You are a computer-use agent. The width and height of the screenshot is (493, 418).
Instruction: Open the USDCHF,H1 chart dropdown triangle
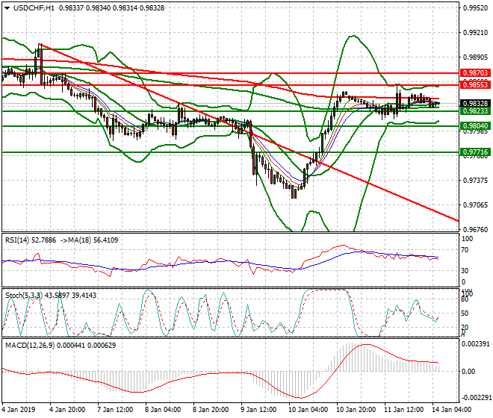tap(7, 8)
